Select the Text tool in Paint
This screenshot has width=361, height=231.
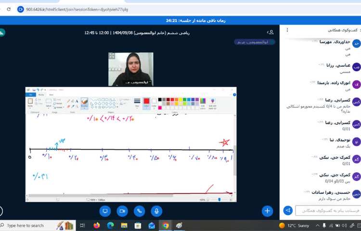tap(77, 101)
